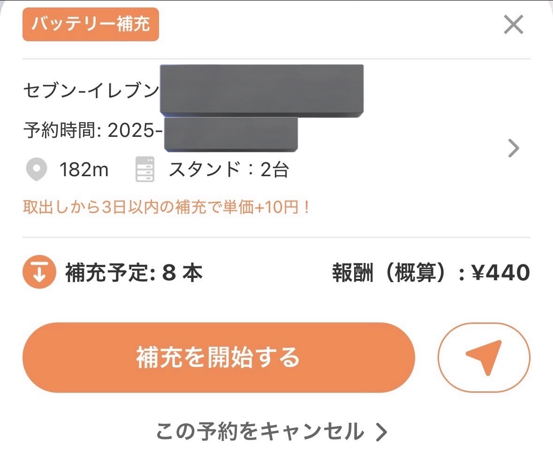Tap the この予約をキャンセル link
Screen dimensions: 553x464
point(260,432)
